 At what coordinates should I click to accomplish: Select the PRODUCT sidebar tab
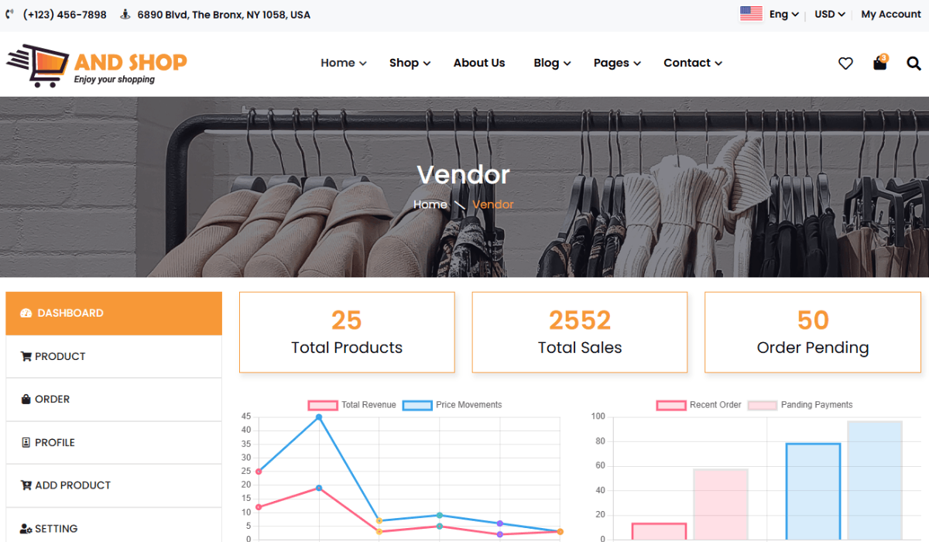[x=114, y=357]
